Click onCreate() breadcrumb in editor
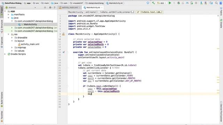This screenshot has width=223, height=125. 92,12
